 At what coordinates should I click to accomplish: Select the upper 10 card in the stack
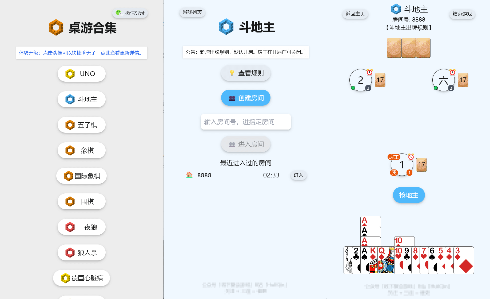404,241
